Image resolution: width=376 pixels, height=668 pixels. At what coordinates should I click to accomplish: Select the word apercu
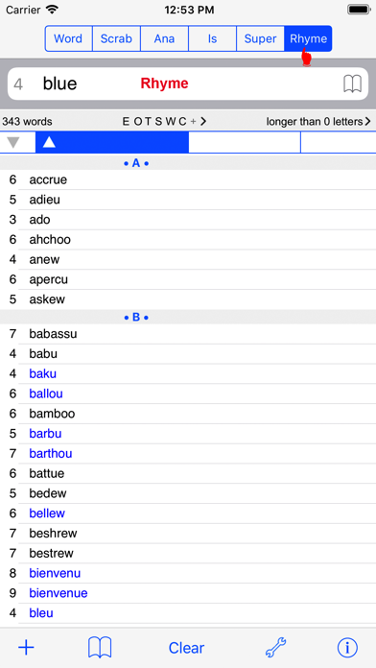click(49, 279)
